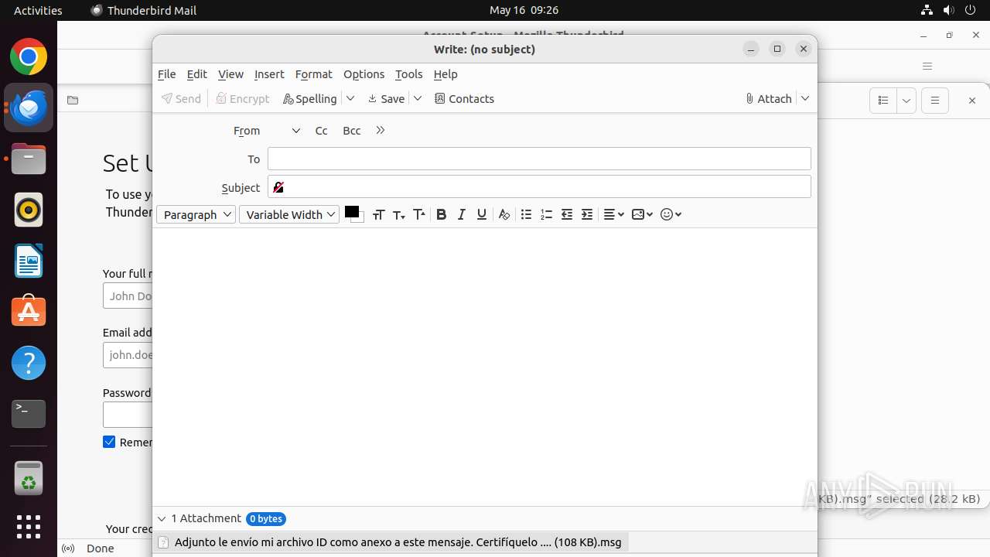The height and width of the screenshot is (557, 990).
Task: Open the Tools menu
Action: pos(408,74)
